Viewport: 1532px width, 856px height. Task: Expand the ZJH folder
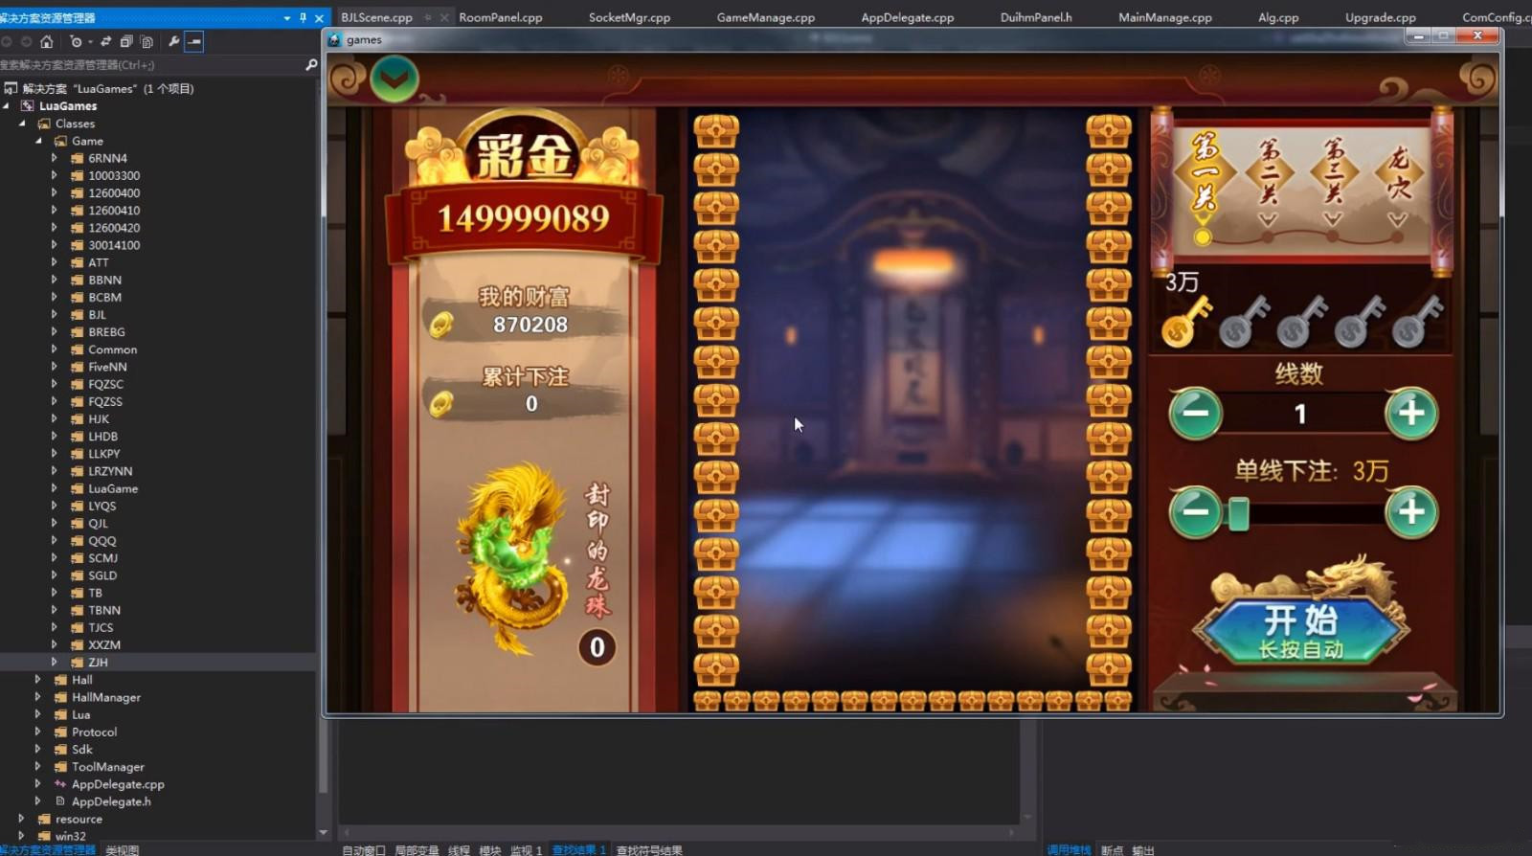(54, 662)
